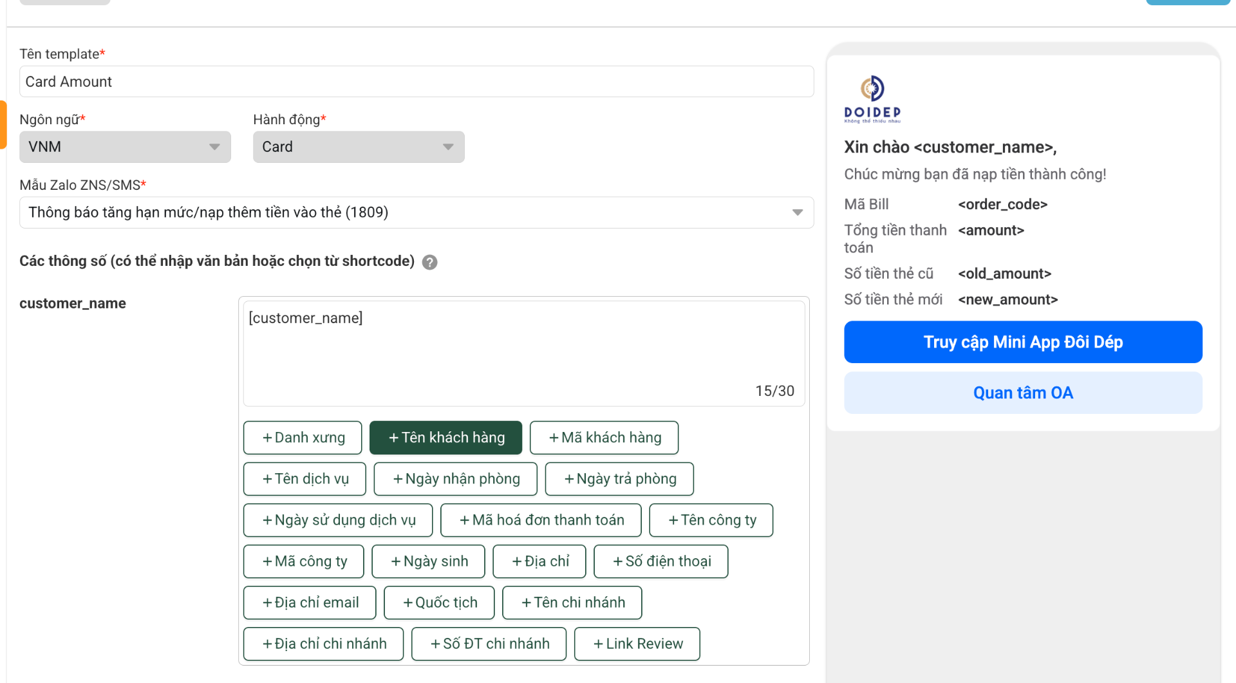Click the Quan tâm OA button
This screenshot has width=1236, height=683.
[x=1022, y=392]
